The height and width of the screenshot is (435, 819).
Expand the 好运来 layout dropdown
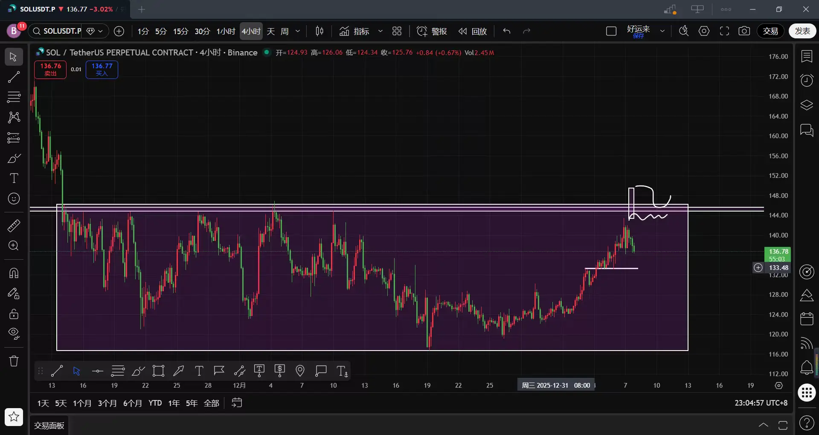(x=662, y=31)
